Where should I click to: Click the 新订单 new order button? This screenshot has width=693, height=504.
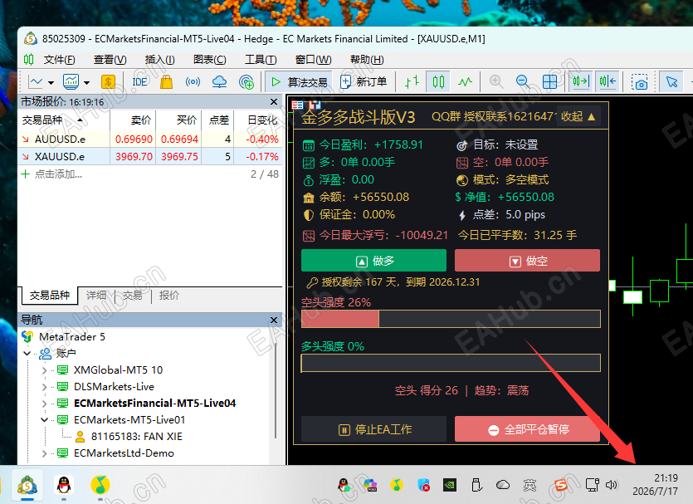364,82
